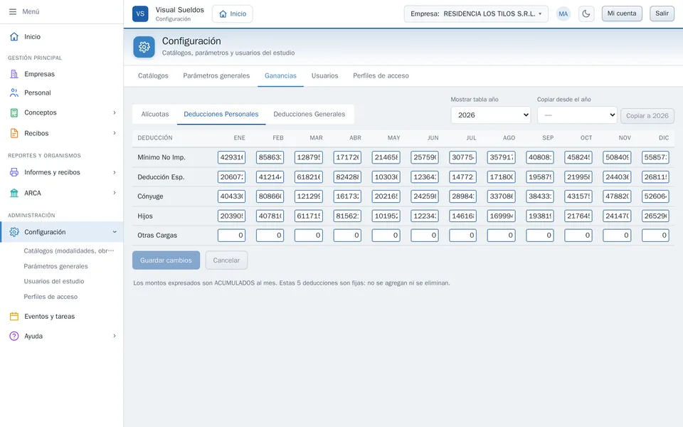This screenshot has width=683, height=427.
Task: Collapse the Configuración submenu chevron
Action: (115, 232)
